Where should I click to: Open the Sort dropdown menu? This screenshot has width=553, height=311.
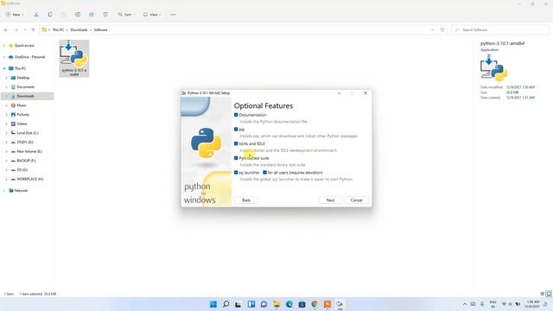126,15
